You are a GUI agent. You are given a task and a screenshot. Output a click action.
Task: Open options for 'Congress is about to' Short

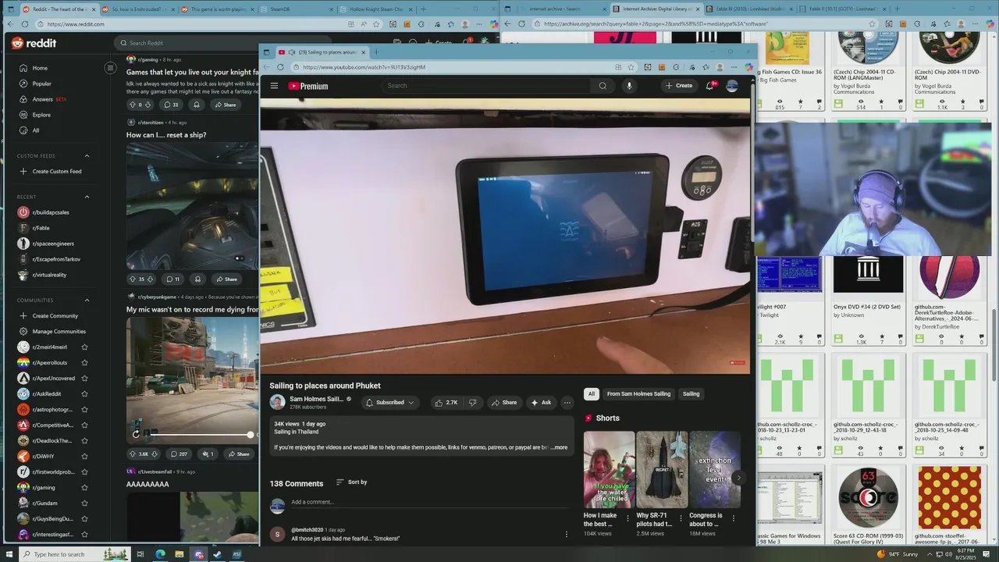(x=734, y=518)
